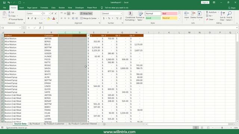This screenshot has width=239, height=134.
Task: Click the Decrease Decimal icon
Action: [x=121, y=18]
